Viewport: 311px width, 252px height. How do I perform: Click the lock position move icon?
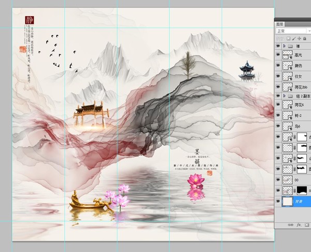click(x=299, y=38)
